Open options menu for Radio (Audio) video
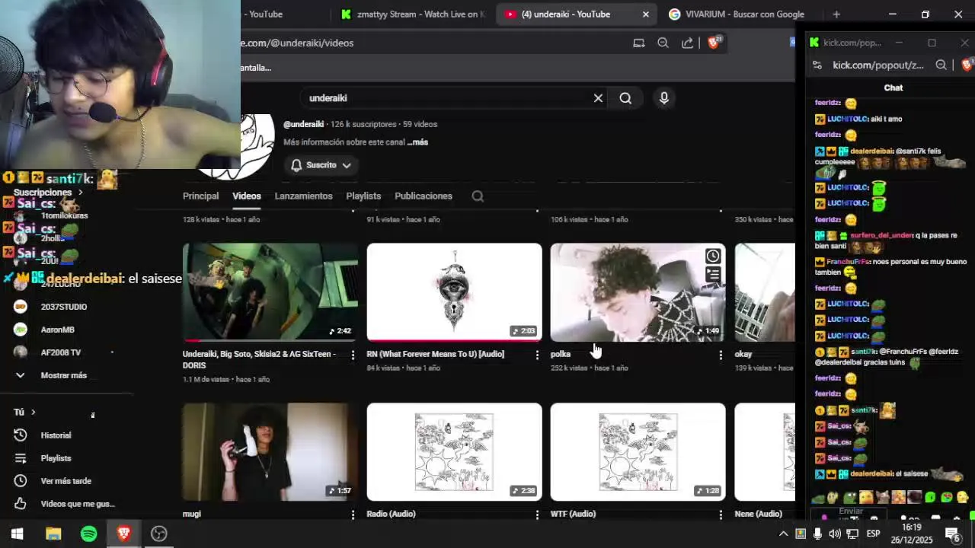Image resolution: width=975 pixels, height=548 pixels. pos(537,515)
